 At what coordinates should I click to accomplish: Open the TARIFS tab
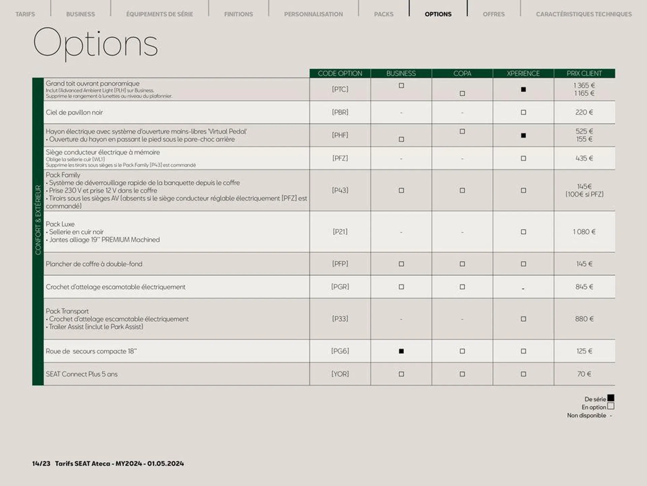(x=25, y=14)
